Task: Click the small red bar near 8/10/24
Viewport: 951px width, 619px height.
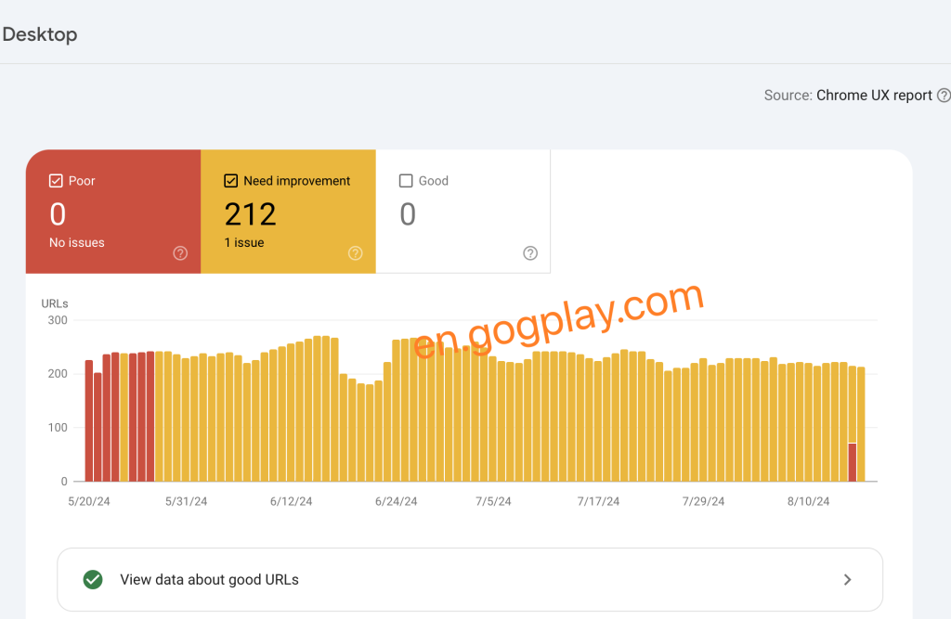Action: (x=853, y=462)
